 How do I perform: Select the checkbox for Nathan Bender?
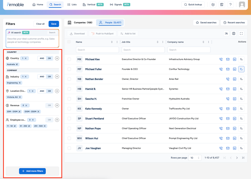(69, 79)
